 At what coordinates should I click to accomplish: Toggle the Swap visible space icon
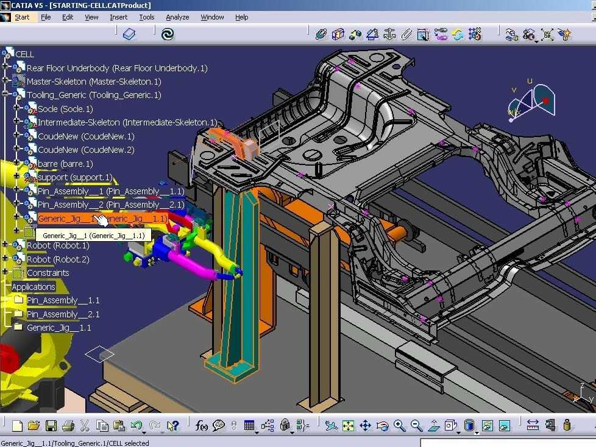click(x=505, y=426)
